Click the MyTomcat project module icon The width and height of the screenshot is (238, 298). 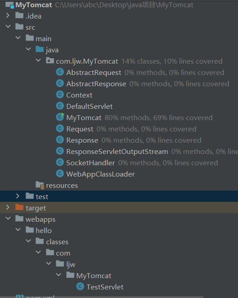tap(9, 5)
